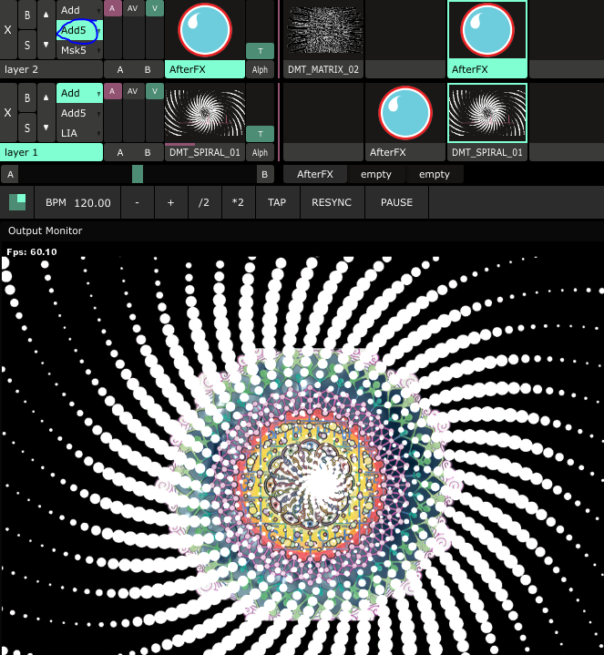Image resolution: width=604 pixels, height=655 pixels.
Task: Solo layer 1 with the S button
Action: tap(28, 127)
